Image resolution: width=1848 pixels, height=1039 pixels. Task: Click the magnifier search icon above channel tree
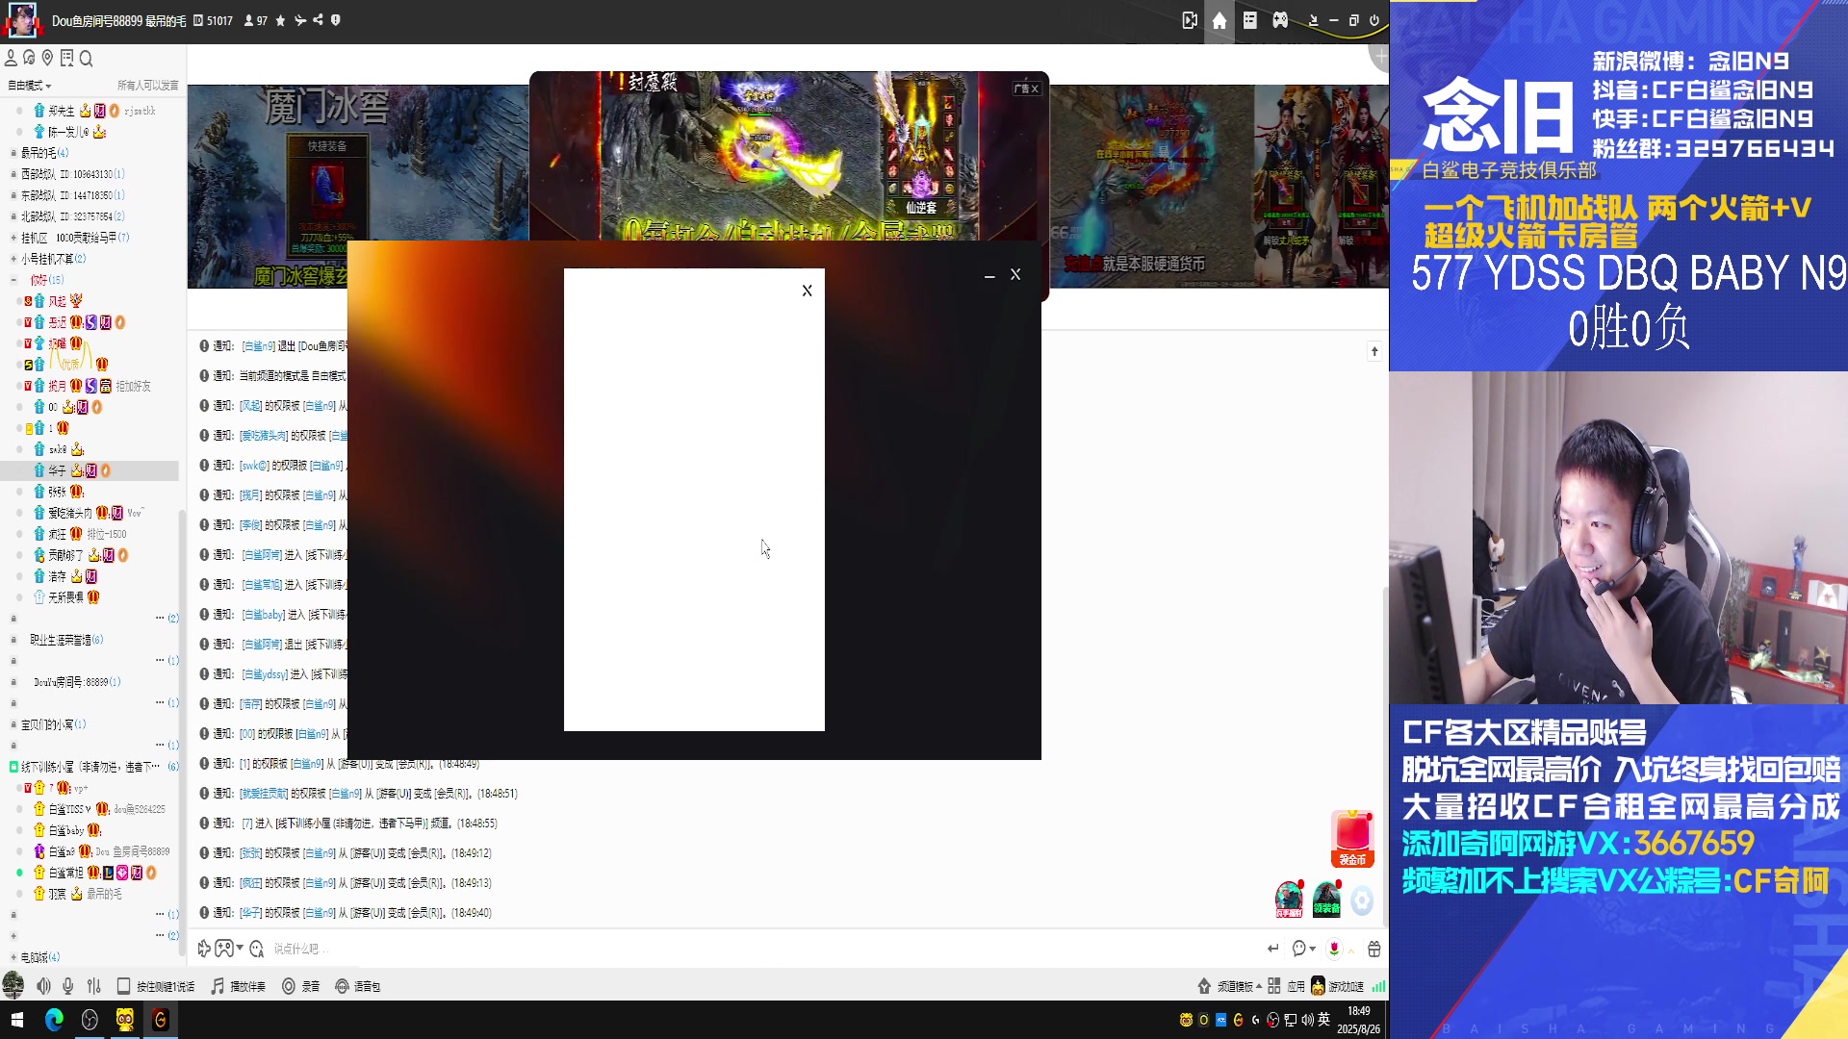[x=86, y=59]
